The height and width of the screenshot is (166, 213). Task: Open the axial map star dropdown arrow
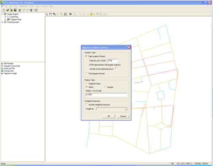(94, 14)
